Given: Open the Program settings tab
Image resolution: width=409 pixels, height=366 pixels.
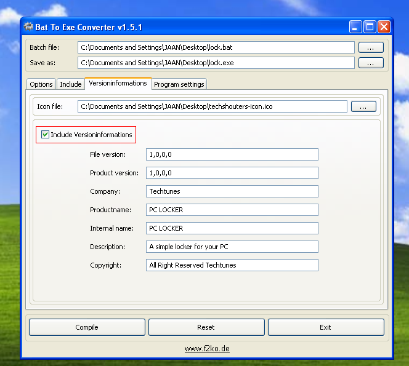Looking at the screenshot, I should [179, 84].
